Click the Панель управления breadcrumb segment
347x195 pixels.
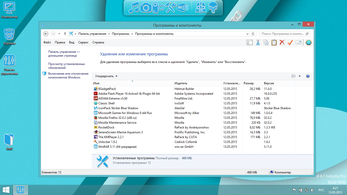pyautogui.click(x=92, y=34)
